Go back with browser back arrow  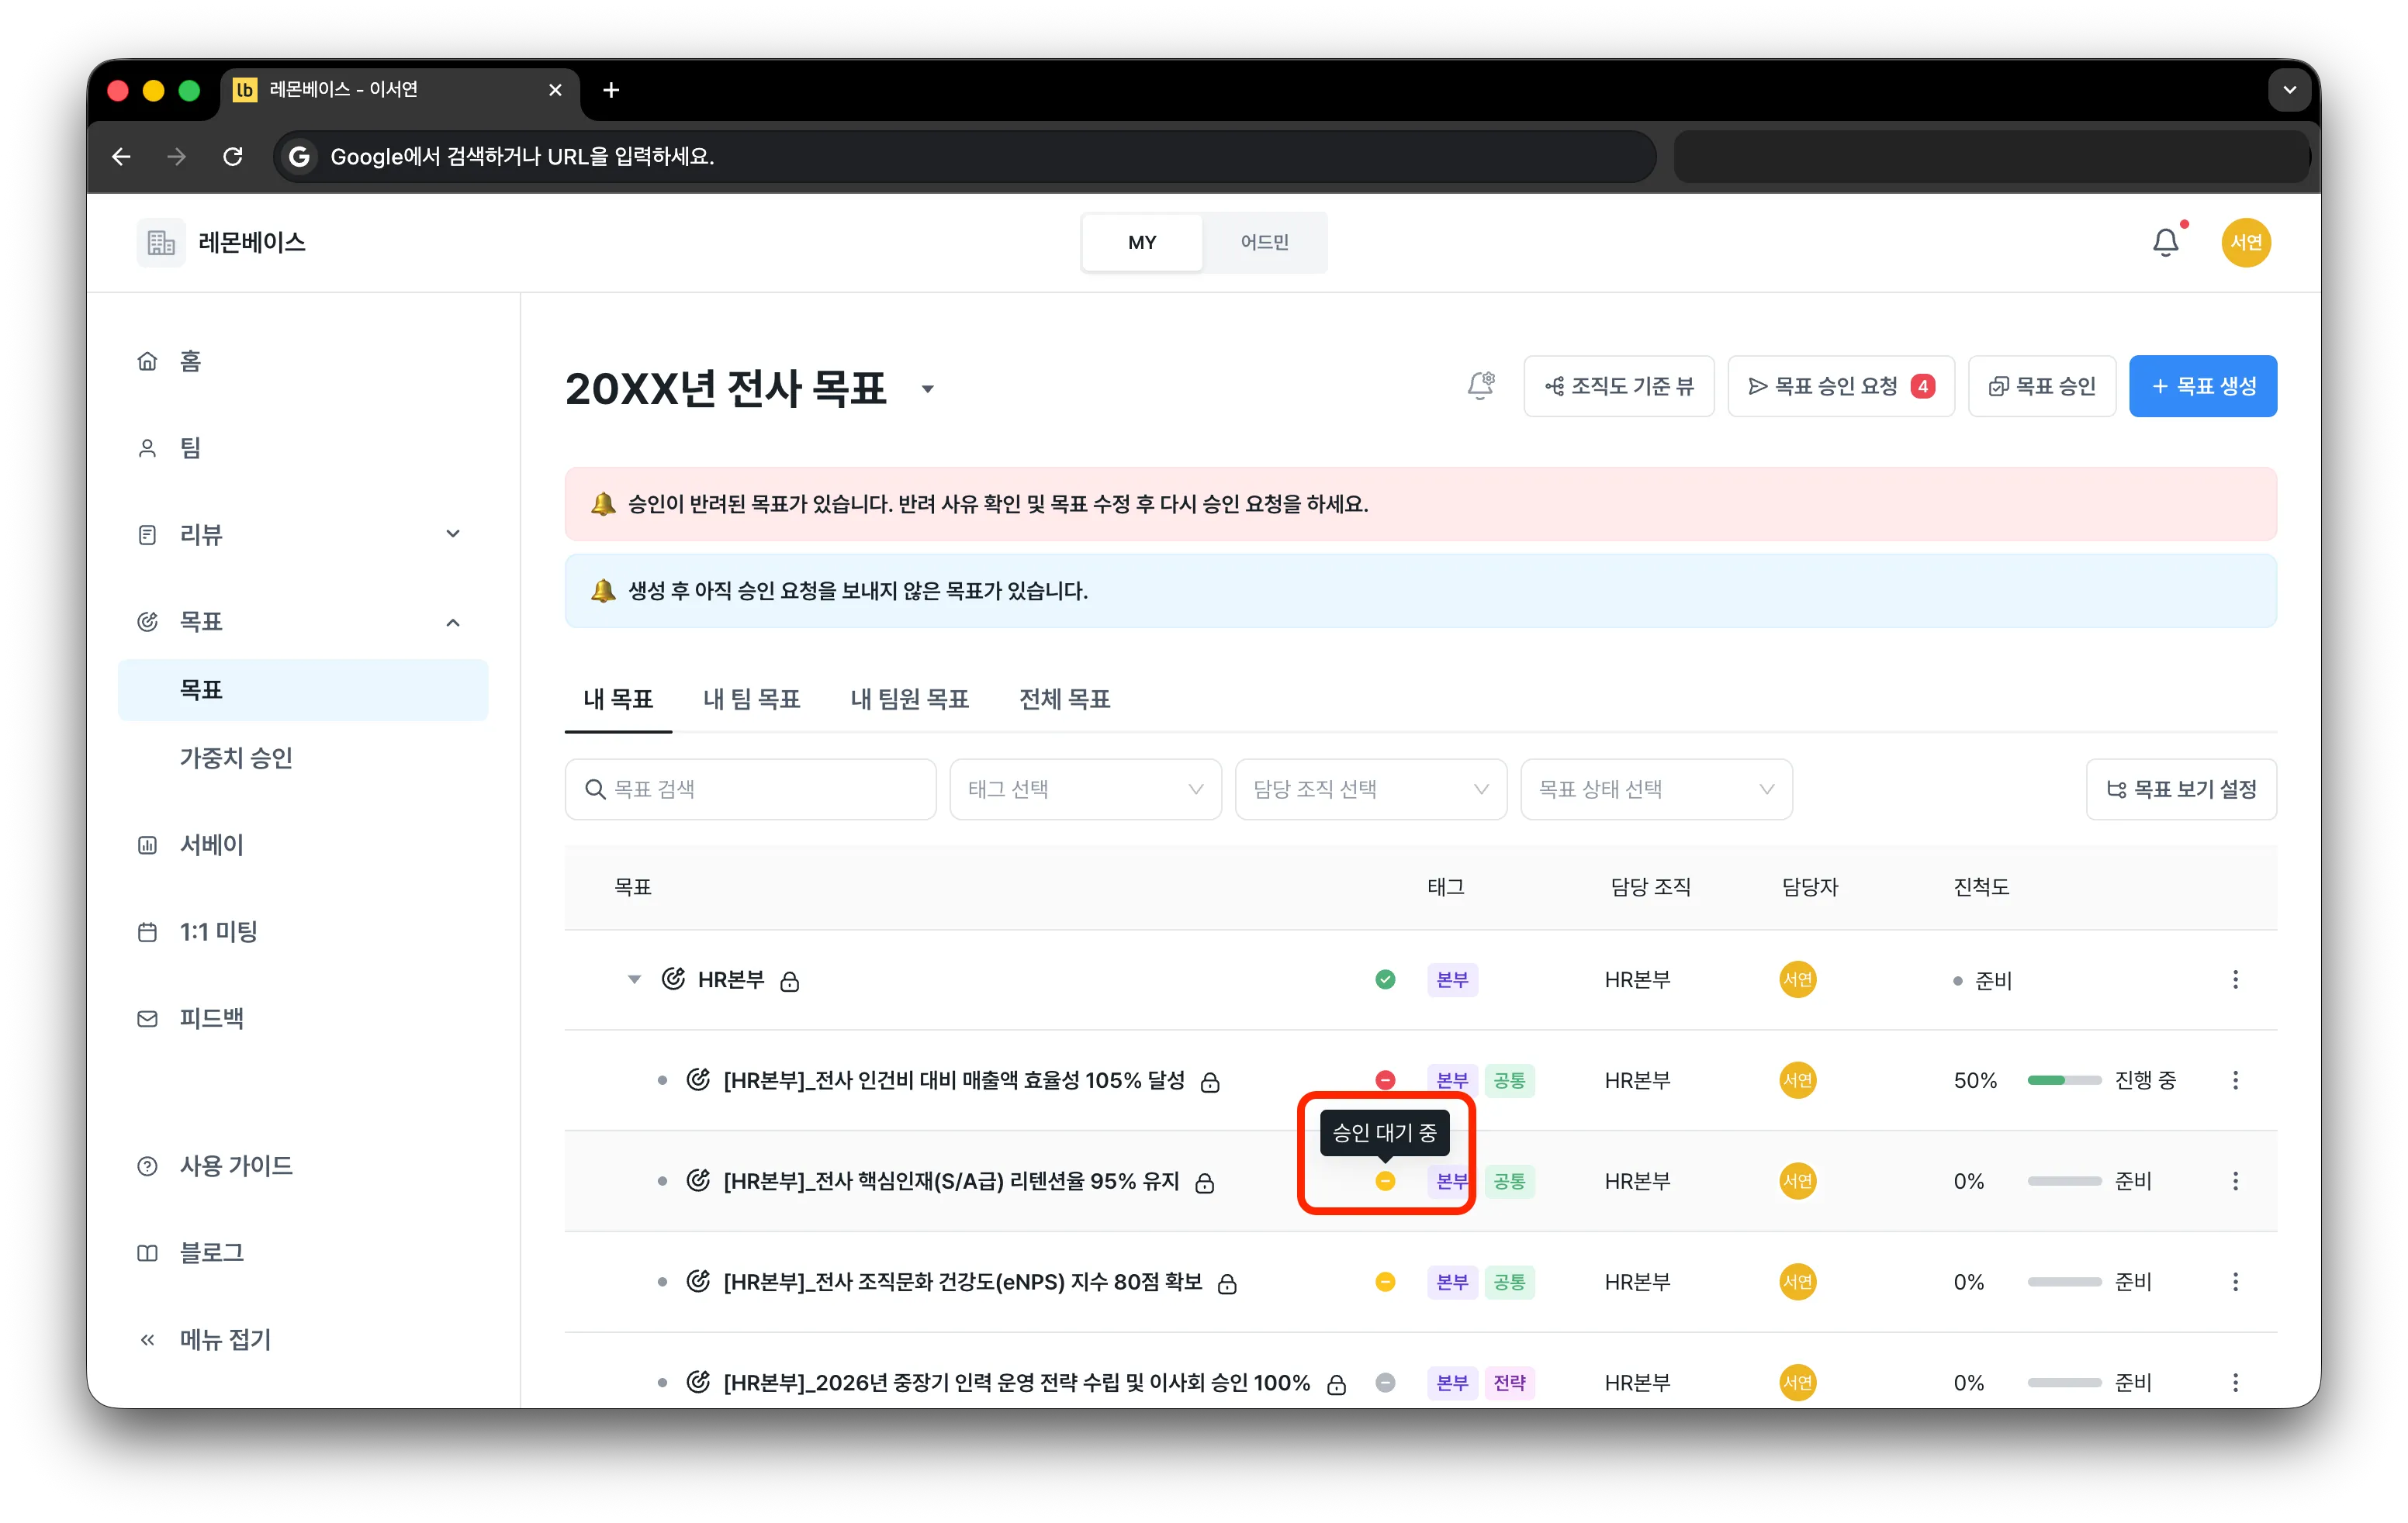tap(121, 157)
